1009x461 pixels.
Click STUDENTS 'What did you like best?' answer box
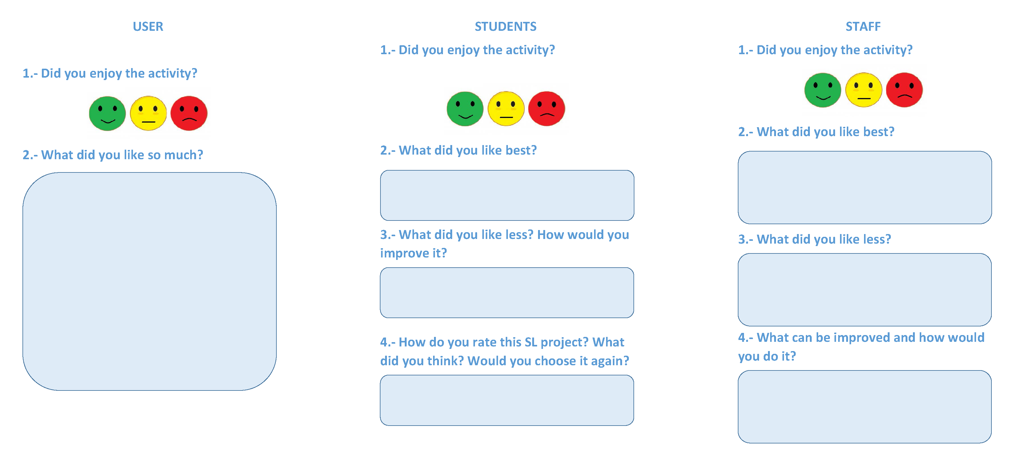click(507, 195)
